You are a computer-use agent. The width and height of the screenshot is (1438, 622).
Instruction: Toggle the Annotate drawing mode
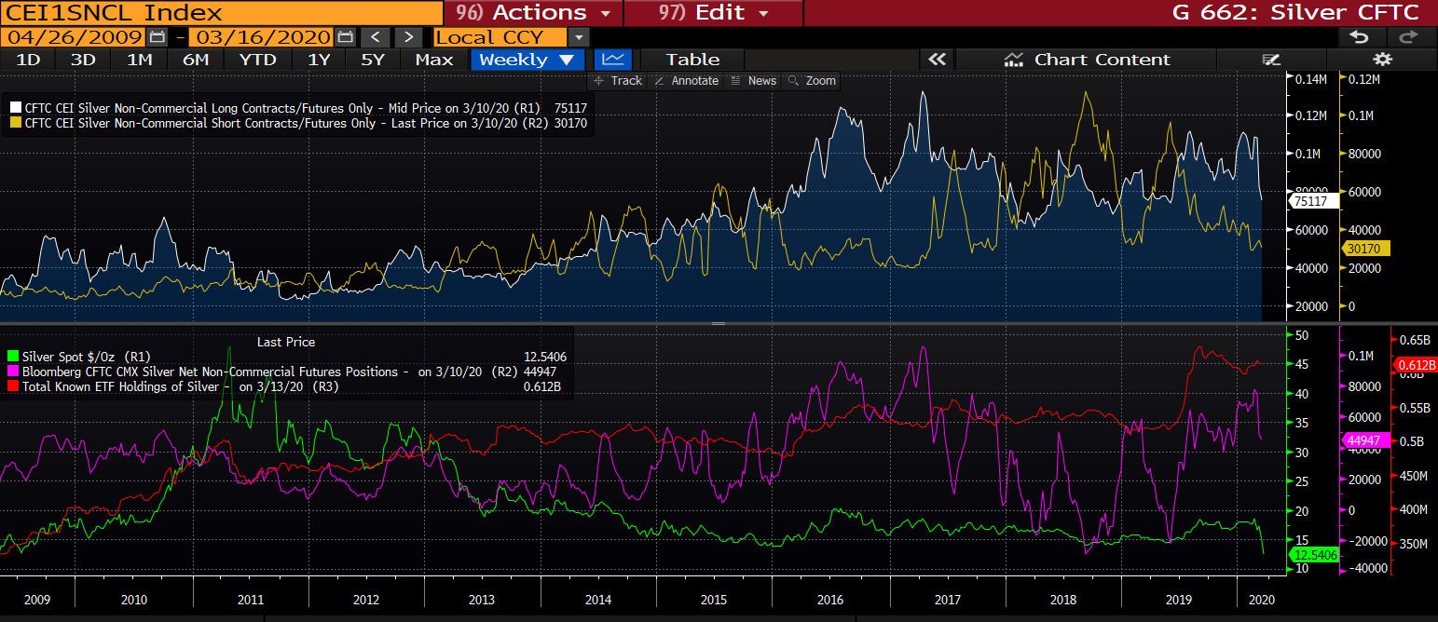(x=686, y=81)
